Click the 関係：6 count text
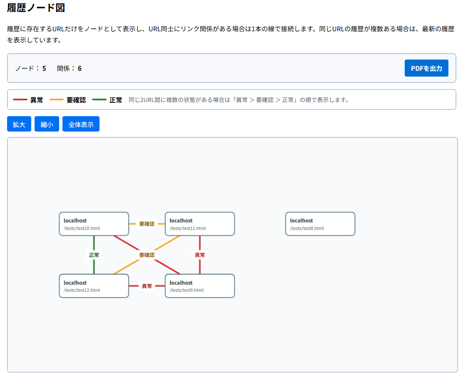 click(x=69, y=68)
